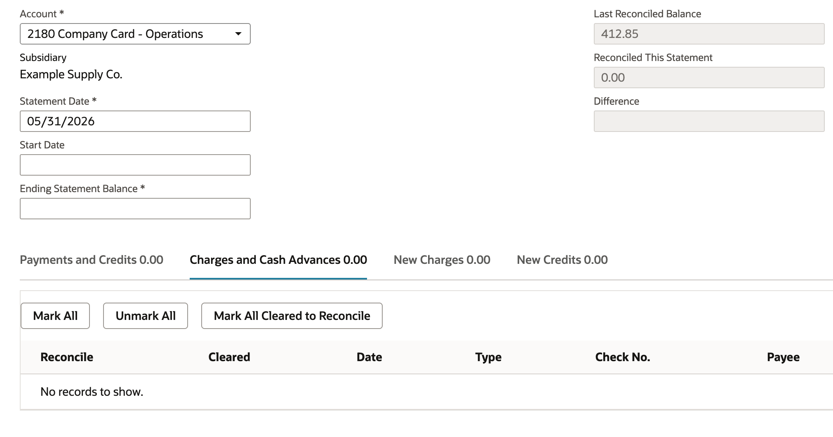Image resolution: width=833 pixels, height=437 pixels.
Task: Click the 'Example Supply Co.' subsidiary text
Action: 71,74
